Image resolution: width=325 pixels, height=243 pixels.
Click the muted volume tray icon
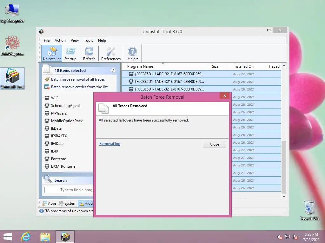280,237
